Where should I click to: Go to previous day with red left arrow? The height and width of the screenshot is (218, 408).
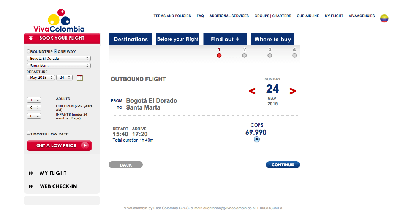(x=252, y=91)
